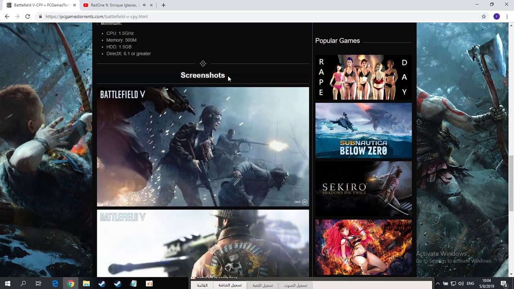The height and width of the screenshot is (289, 514).
Task: Select the تسجيل اللعبة recorder tab
Action: [263, 285]
